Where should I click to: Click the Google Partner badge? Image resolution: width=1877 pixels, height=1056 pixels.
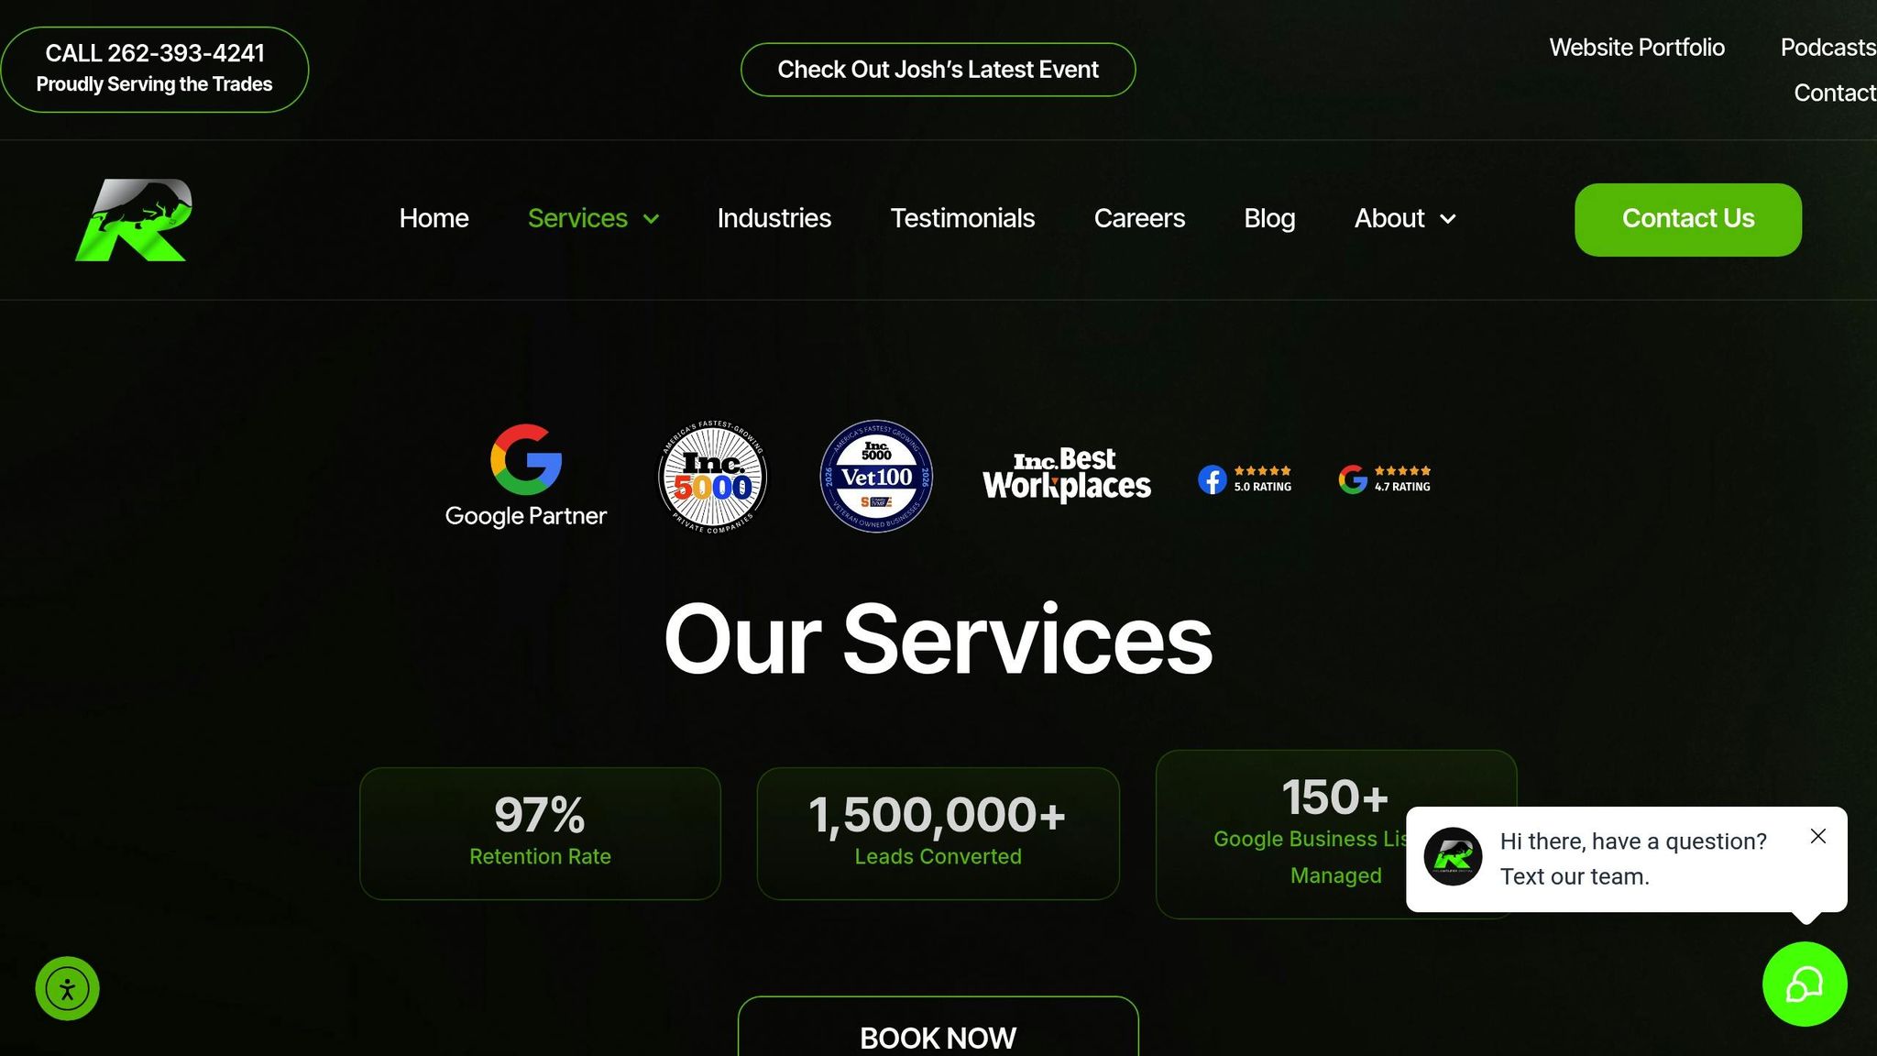coord(526,476)
